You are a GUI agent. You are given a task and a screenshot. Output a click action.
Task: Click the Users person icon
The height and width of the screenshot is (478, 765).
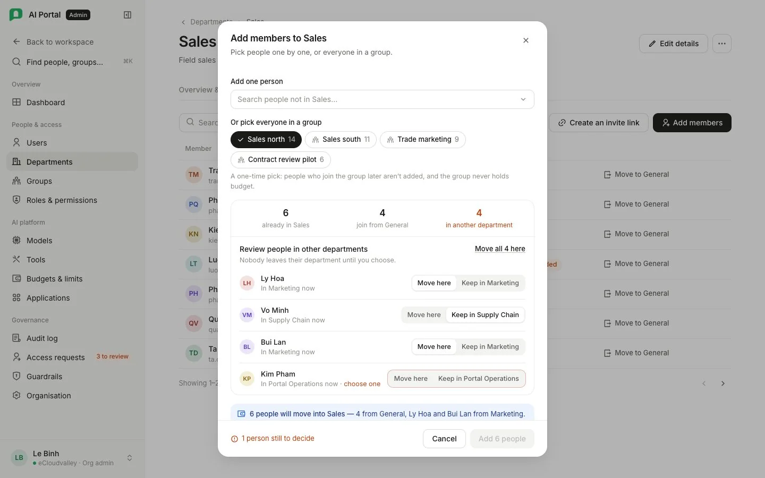click(16, 143)
